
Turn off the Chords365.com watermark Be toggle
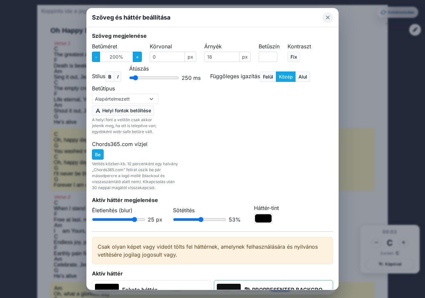tap(98, 155)
